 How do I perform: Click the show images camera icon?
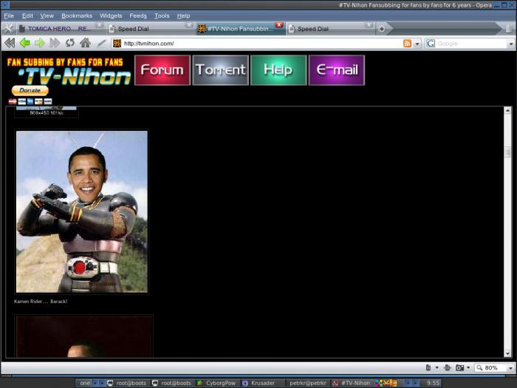(x=459, y=367)
